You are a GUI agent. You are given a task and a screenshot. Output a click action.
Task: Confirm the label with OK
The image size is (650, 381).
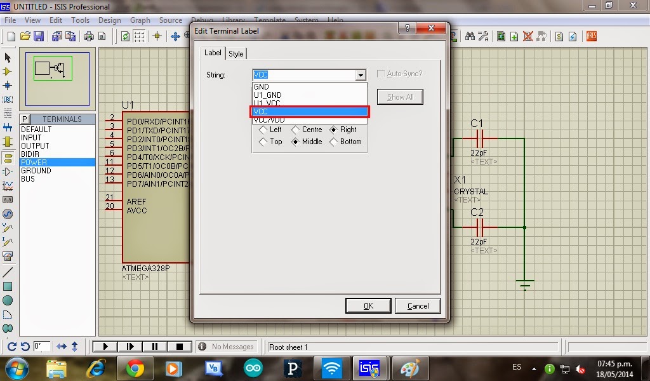pos(368,305)
